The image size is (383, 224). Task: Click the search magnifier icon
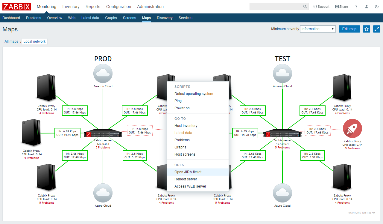(305, 7)
